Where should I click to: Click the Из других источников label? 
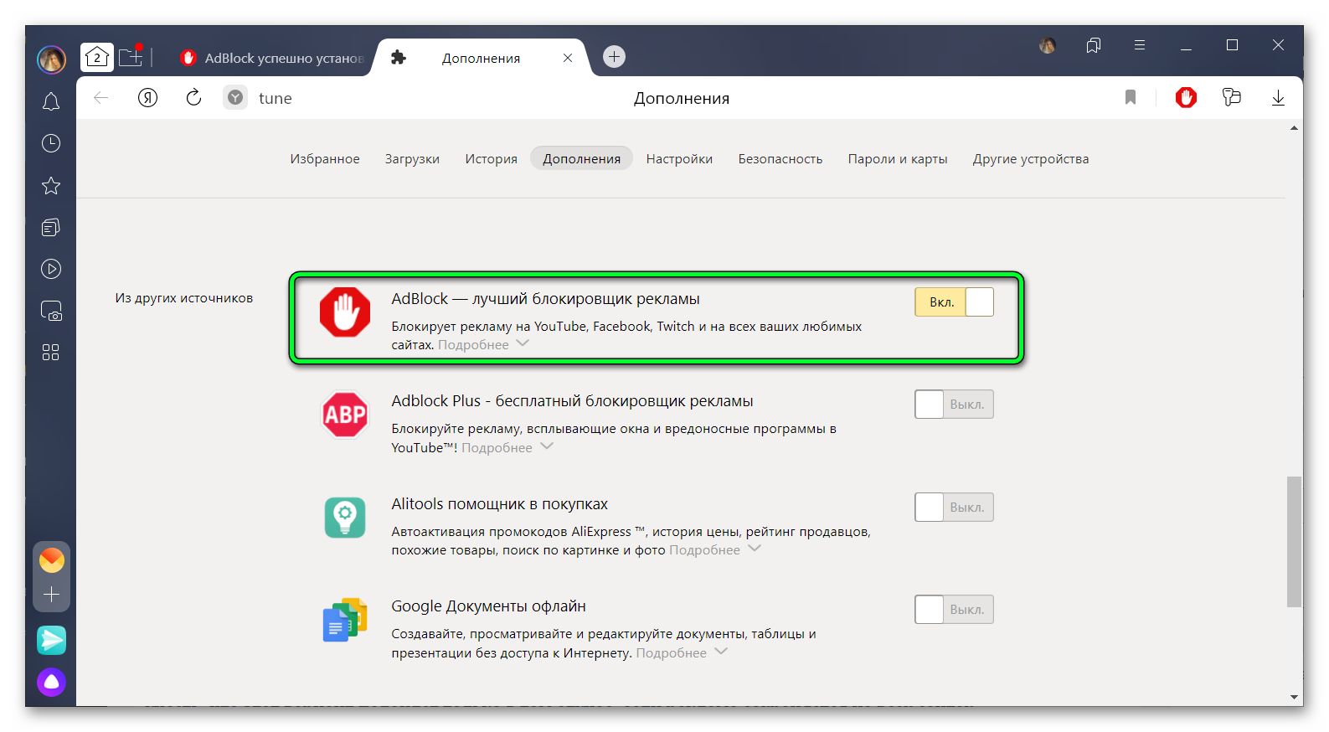[x=184, y=298]
